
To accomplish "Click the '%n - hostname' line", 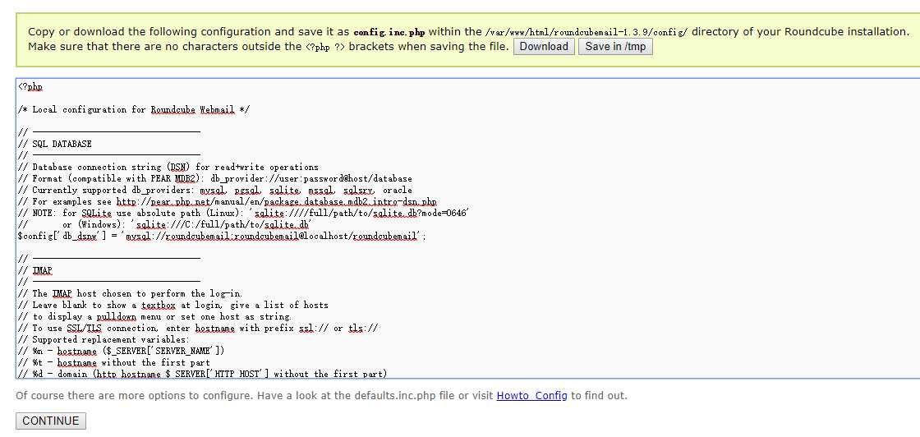I will pyautogui.click(x=122, y=351).
